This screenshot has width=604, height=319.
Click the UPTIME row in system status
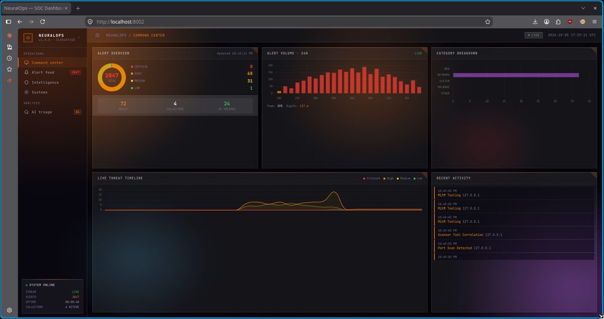pos(53,302)
